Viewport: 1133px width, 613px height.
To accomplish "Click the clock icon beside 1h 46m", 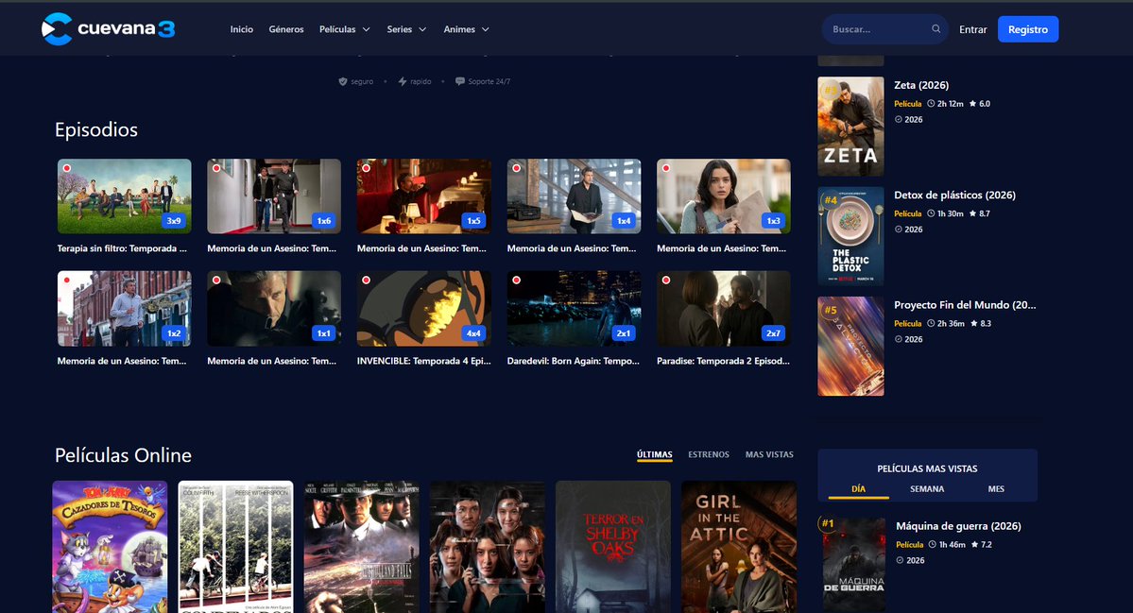I will click(x=932, y=544).
